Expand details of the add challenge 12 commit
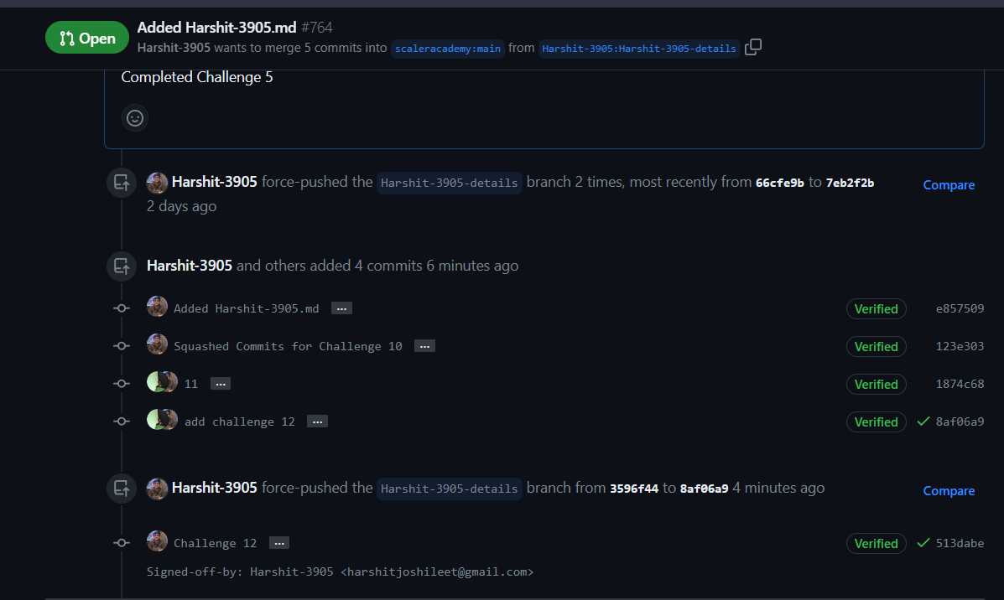This screenshot has width=1004, height=600. pos(317,421)
